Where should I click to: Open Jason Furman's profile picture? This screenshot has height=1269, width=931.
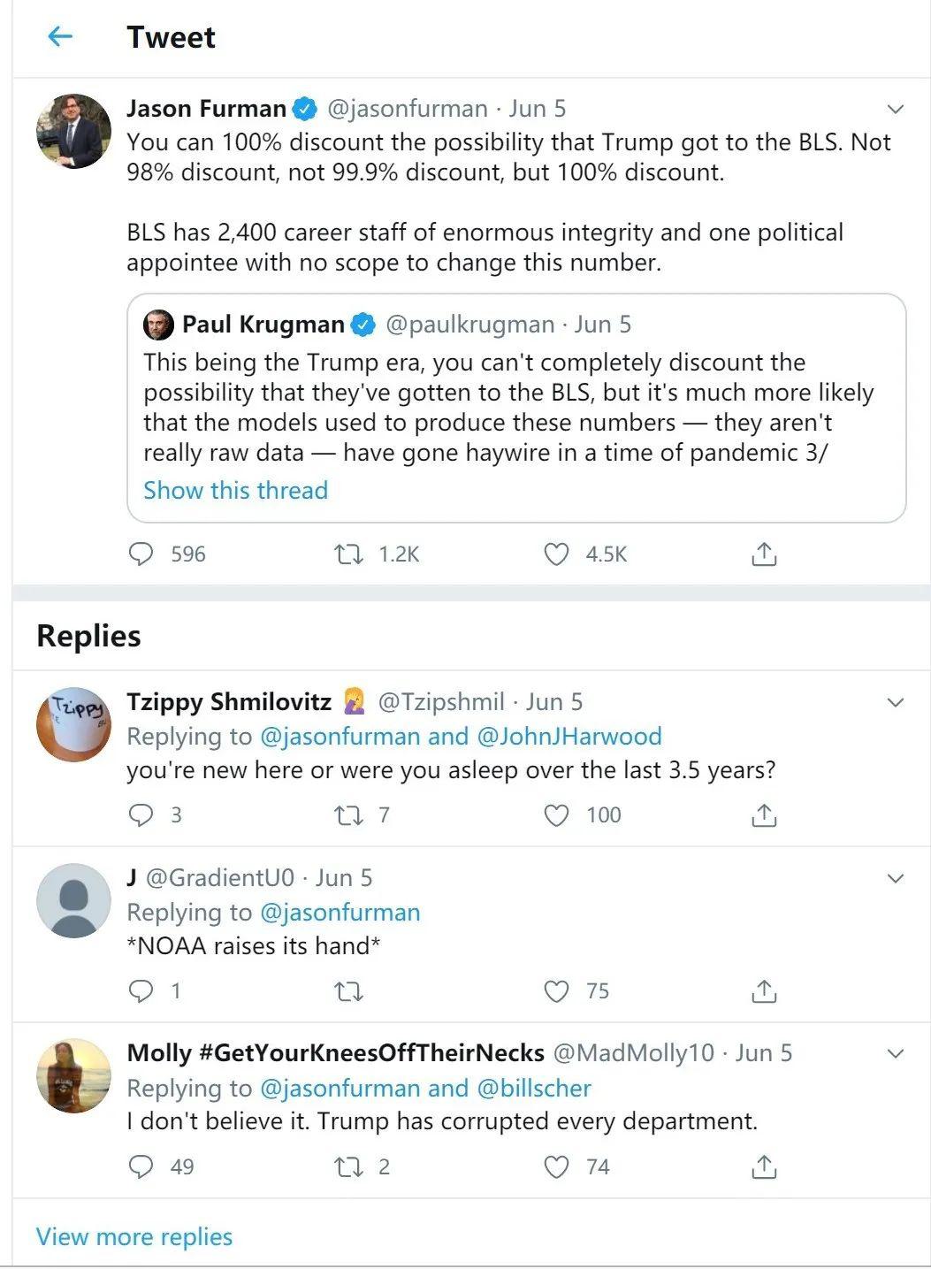click(x=73, y=131)
